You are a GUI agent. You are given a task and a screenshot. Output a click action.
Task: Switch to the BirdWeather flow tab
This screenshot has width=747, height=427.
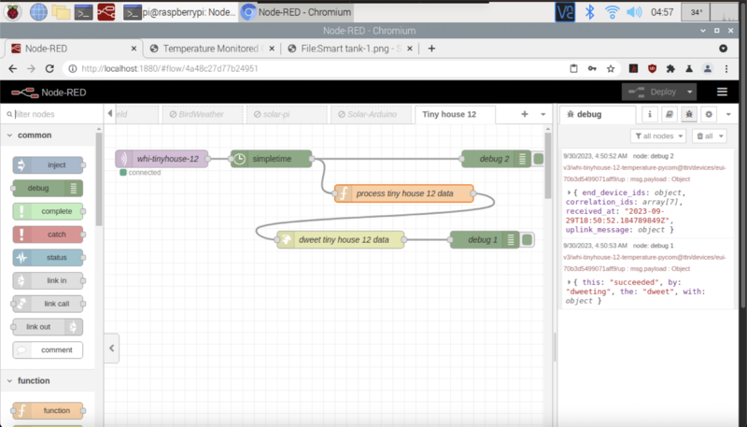coord(203,114)
